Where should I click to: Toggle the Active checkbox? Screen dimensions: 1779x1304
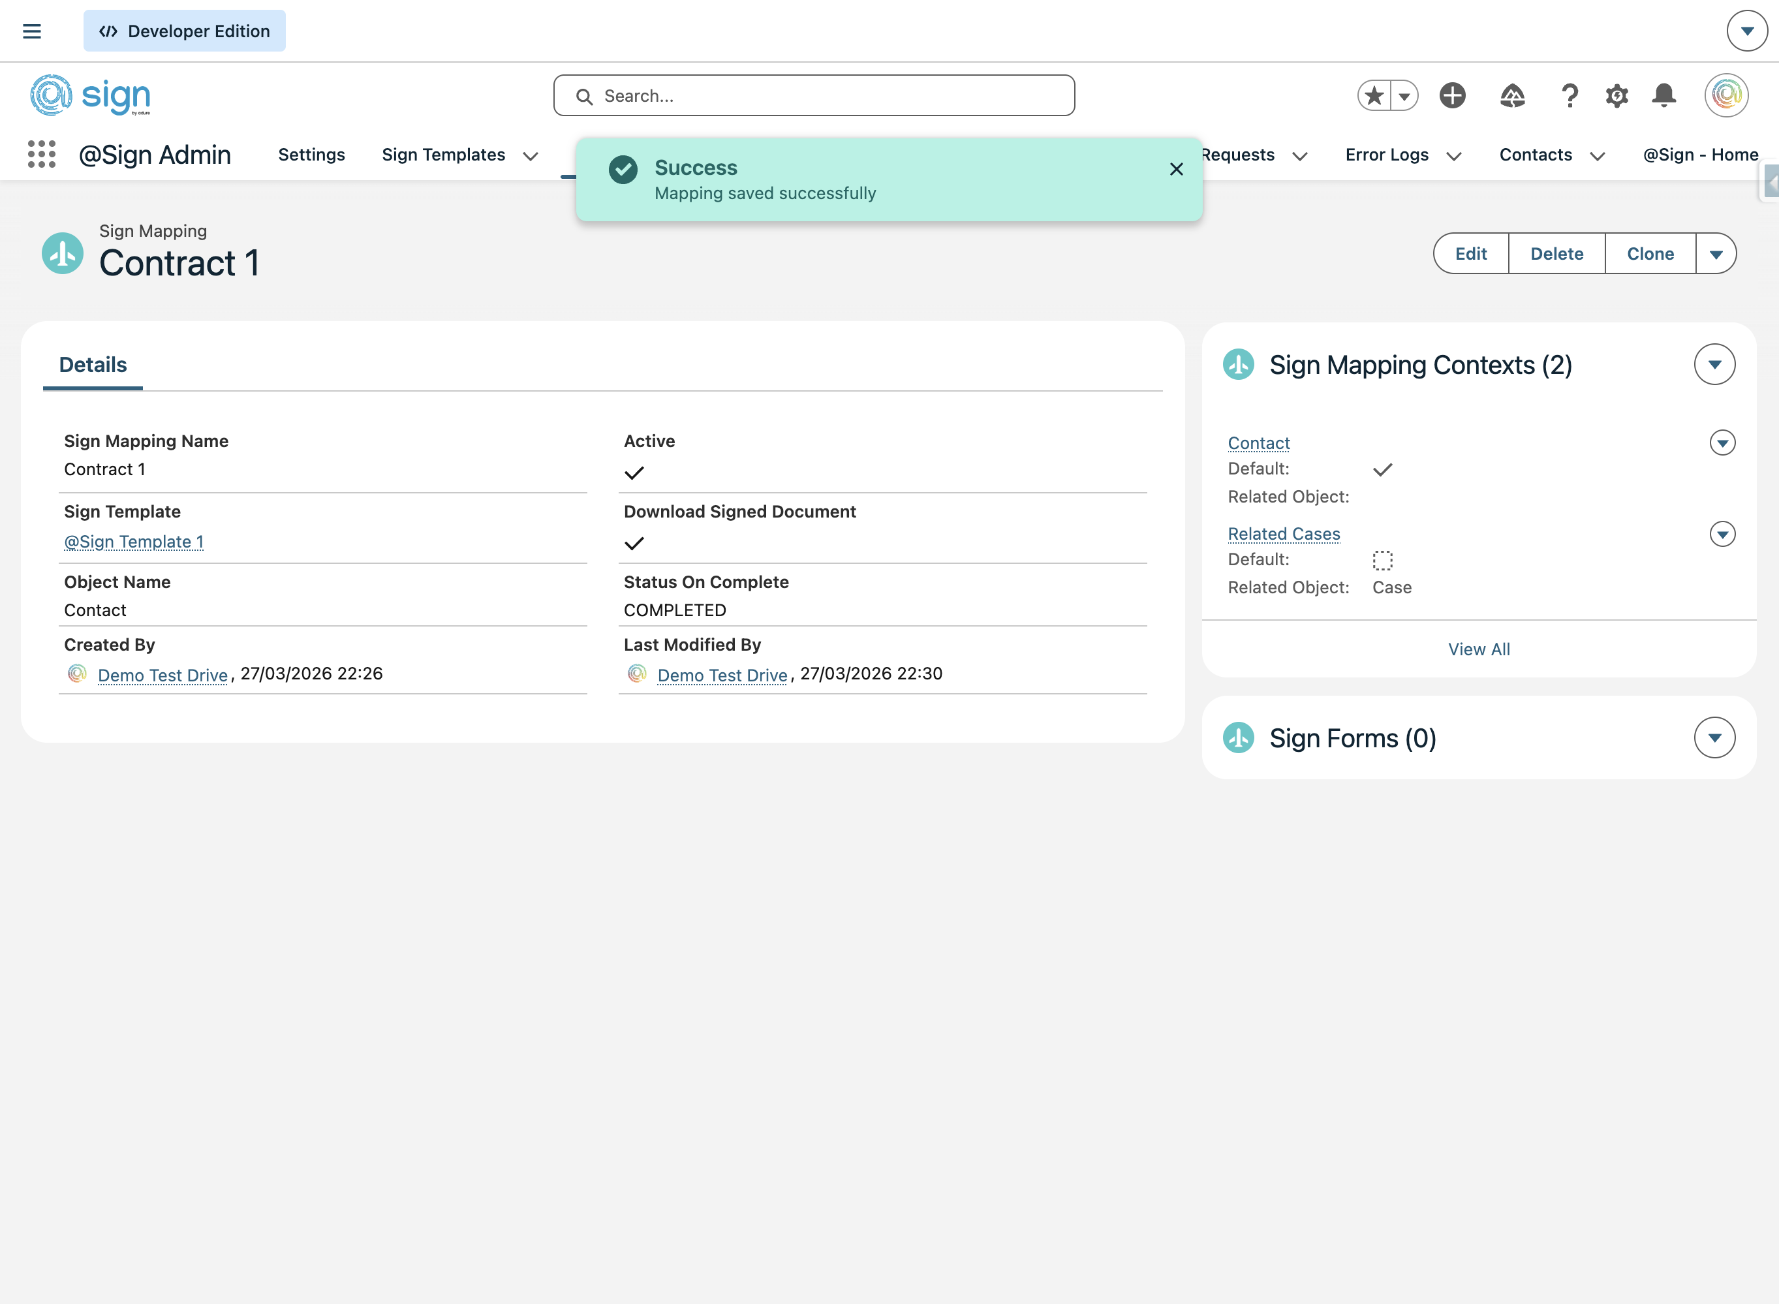[x=634, y=473]
